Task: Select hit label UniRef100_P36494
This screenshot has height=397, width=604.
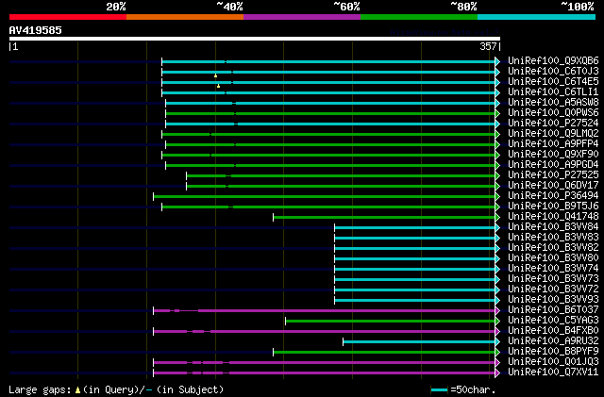Action: pos(553,196)
